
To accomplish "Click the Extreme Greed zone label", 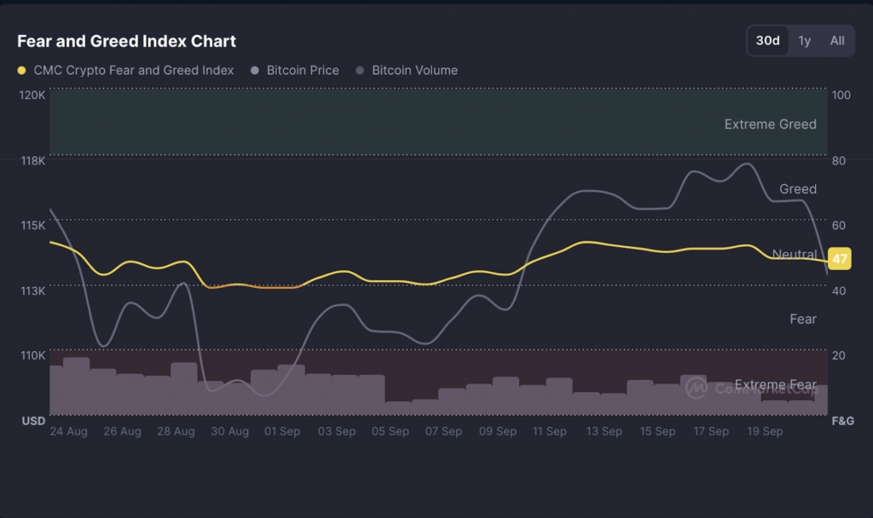I will (770, 124).
